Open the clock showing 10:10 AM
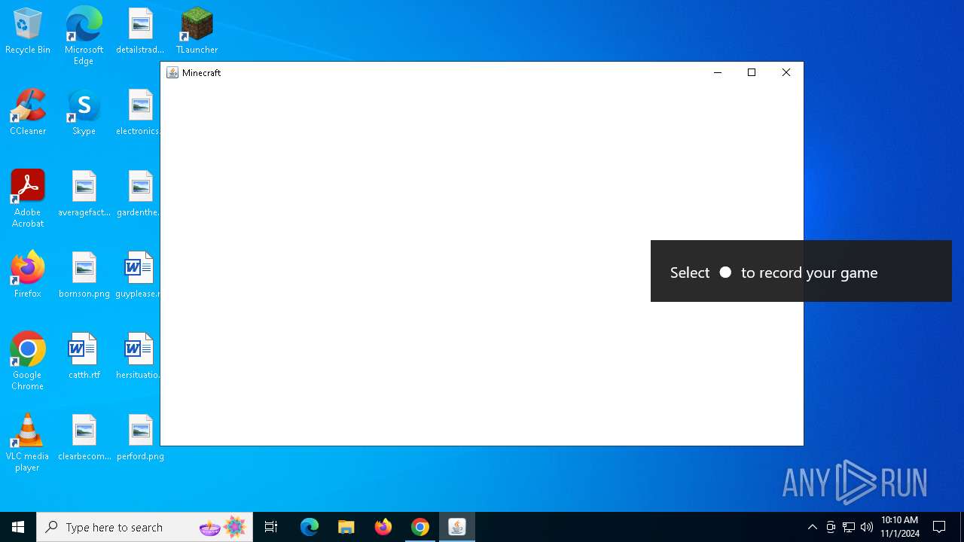The width and height of the screenshot is (964, 542). point(900,527)
